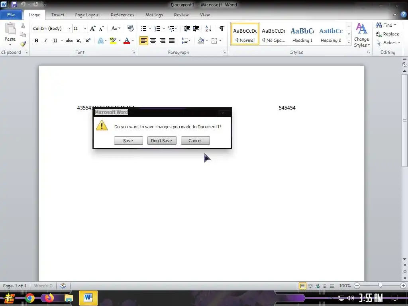Apply Superscript formatting
The image size is (408, 306).
pos(88,41)
